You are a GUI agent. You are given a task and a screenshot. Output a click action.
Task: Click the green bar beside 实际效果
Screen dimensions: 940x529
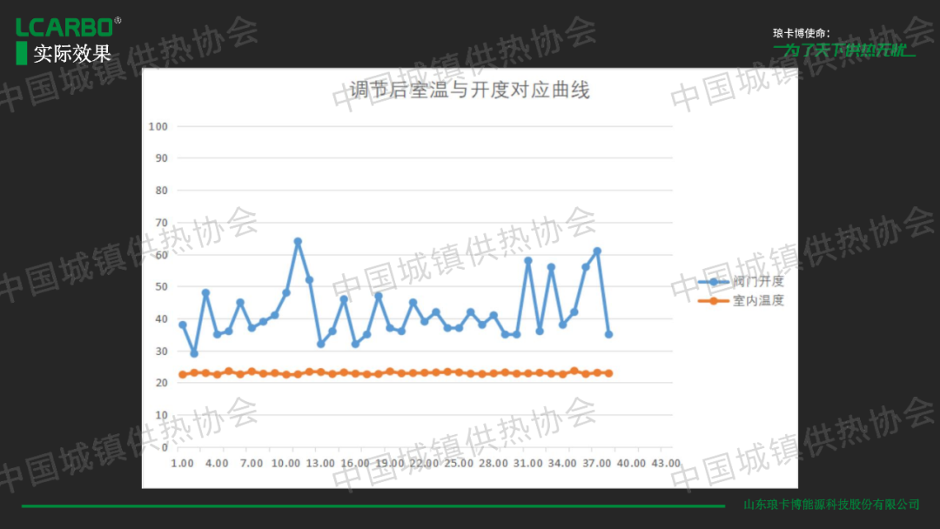pos(22,53)
